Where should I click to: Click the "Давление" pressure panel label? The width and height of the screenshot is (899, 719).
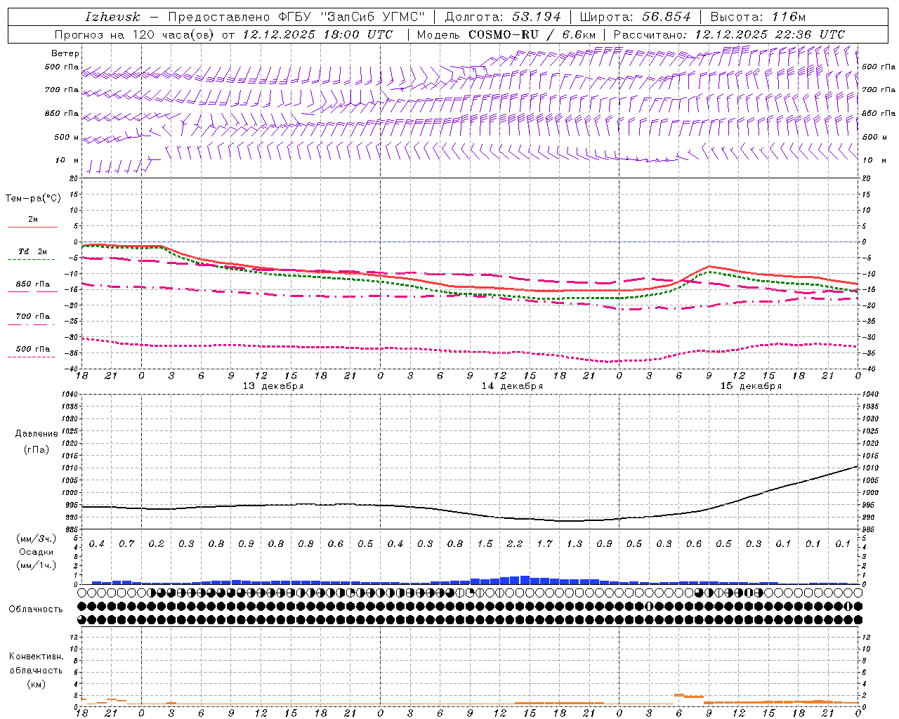click(37, 434)
